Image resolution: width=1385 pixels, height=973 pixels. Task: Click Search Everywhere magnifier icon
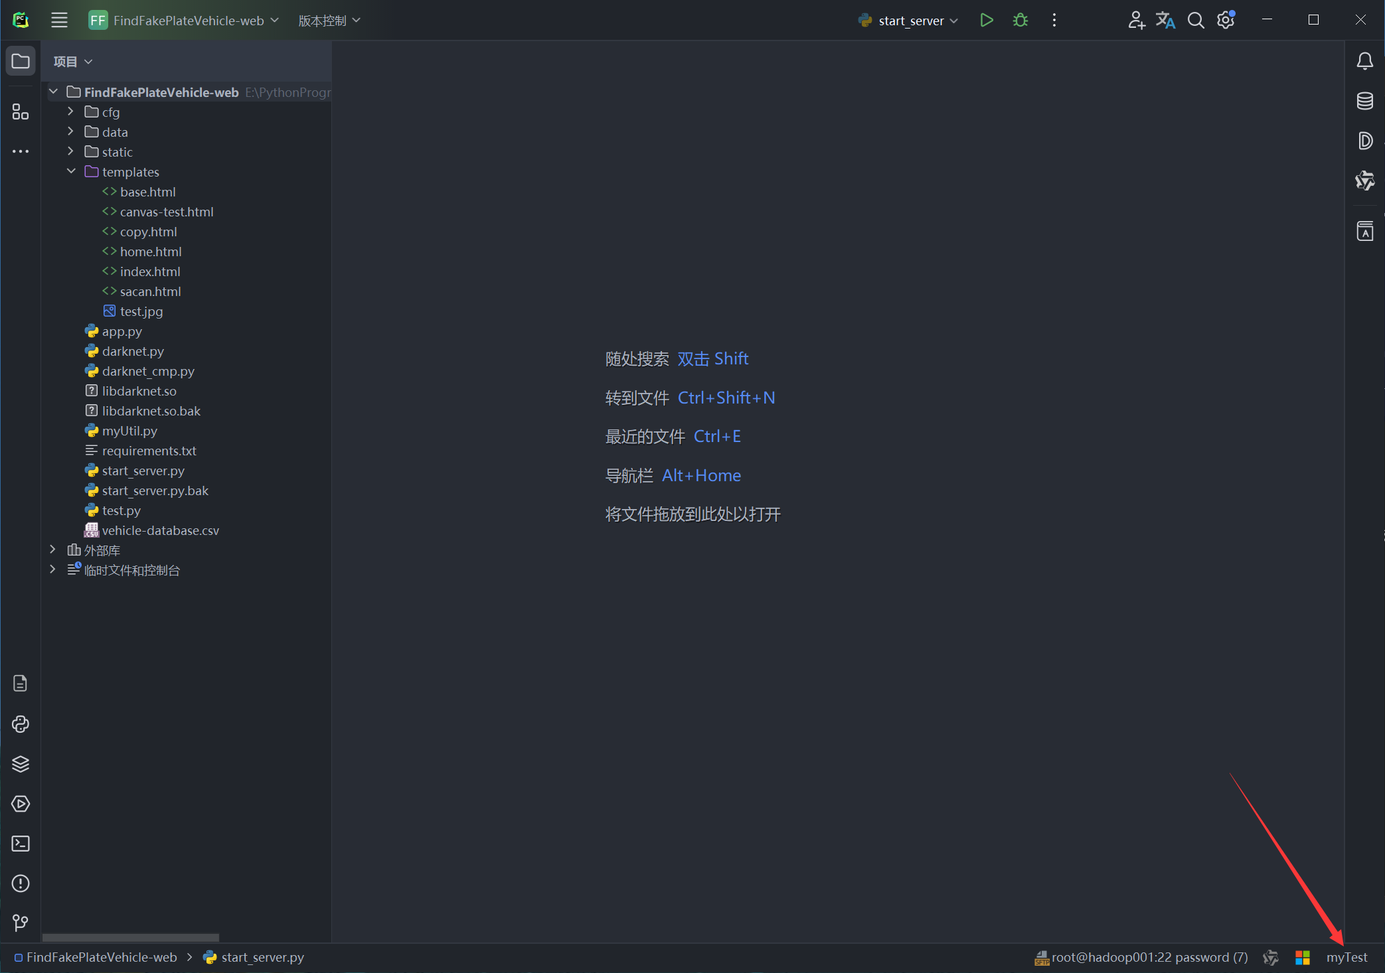click(x=1196, y=20)
